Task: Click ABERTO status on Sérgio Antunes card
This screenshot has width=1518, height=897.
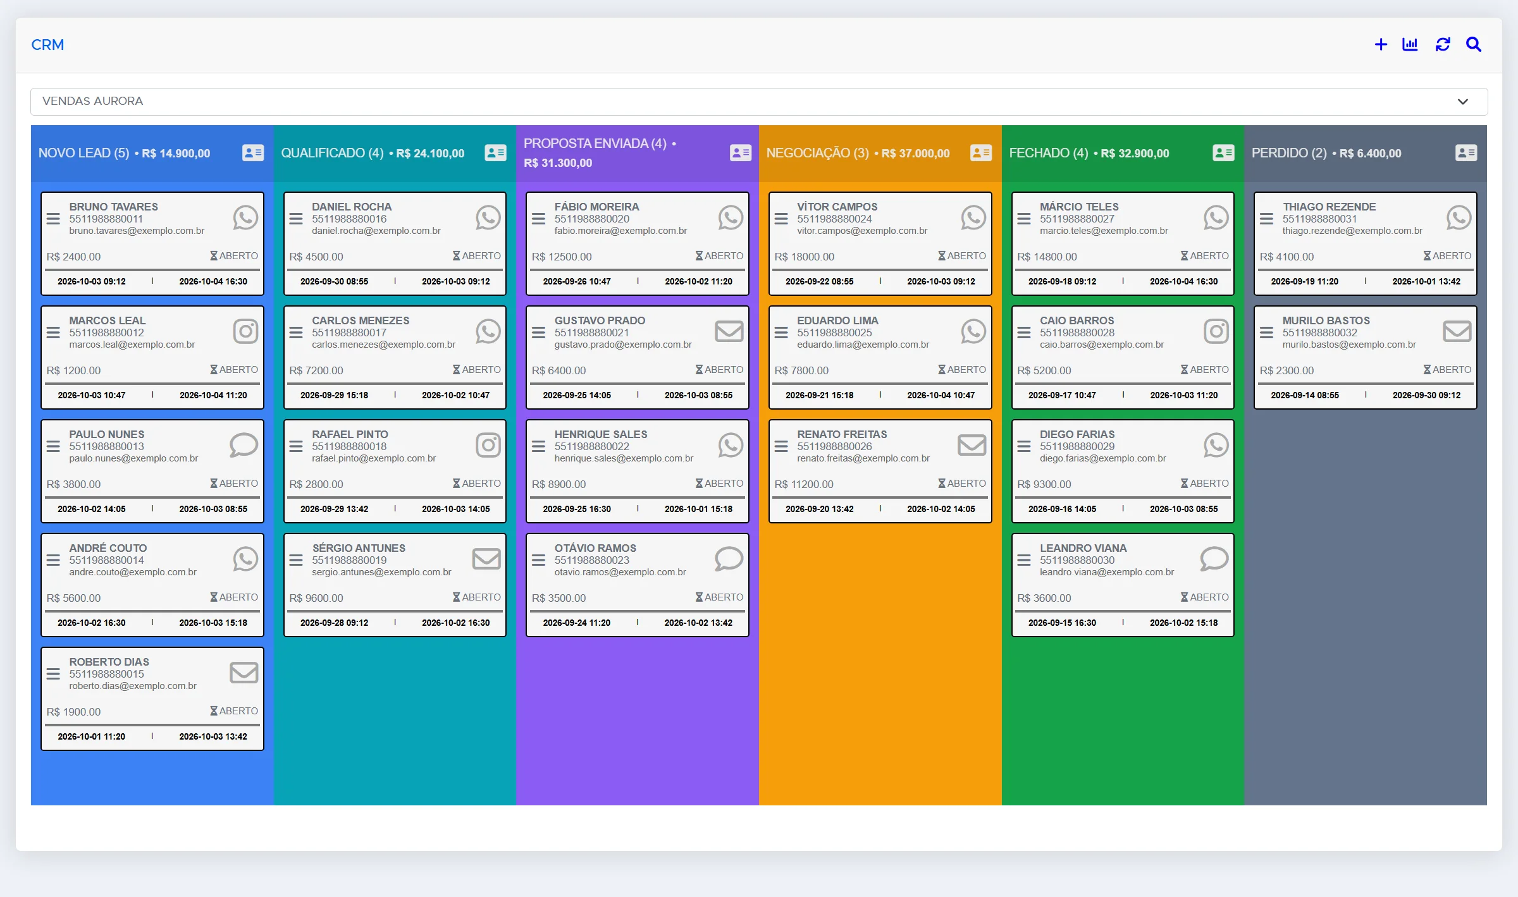Action: coord(476,597)
